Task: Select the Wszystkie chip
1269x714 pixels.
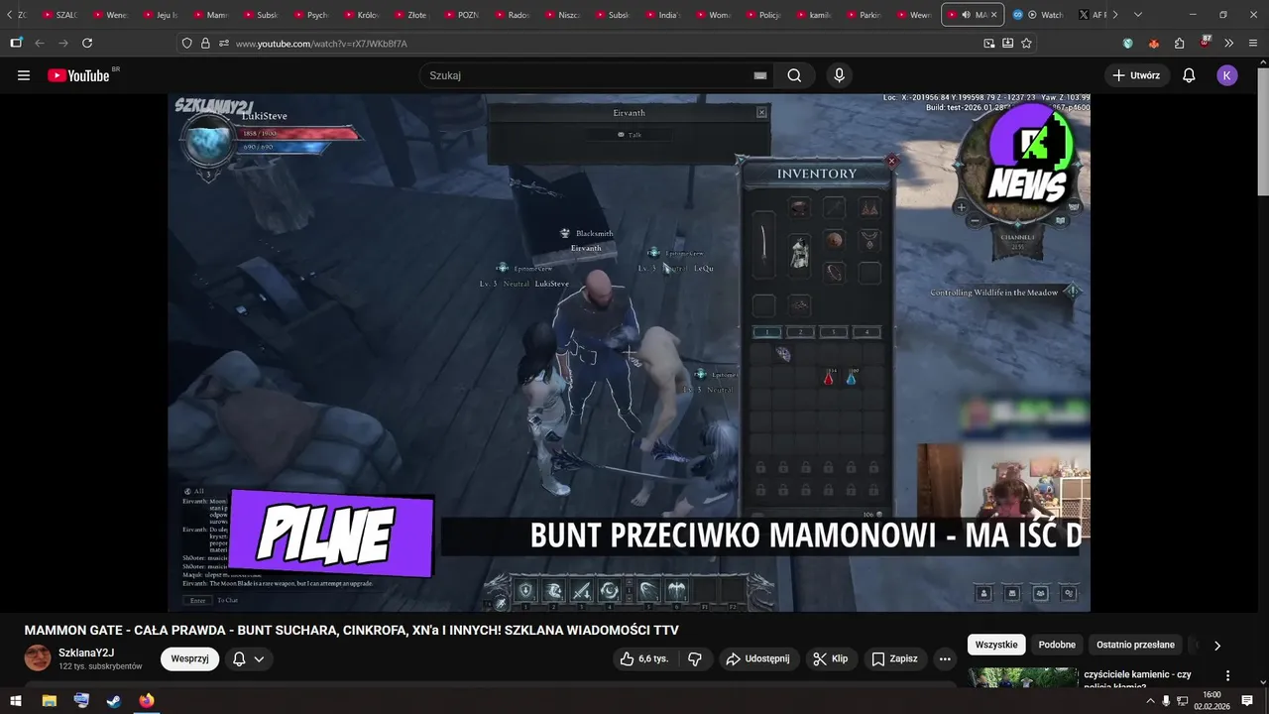Action: (x=996, y=645)
